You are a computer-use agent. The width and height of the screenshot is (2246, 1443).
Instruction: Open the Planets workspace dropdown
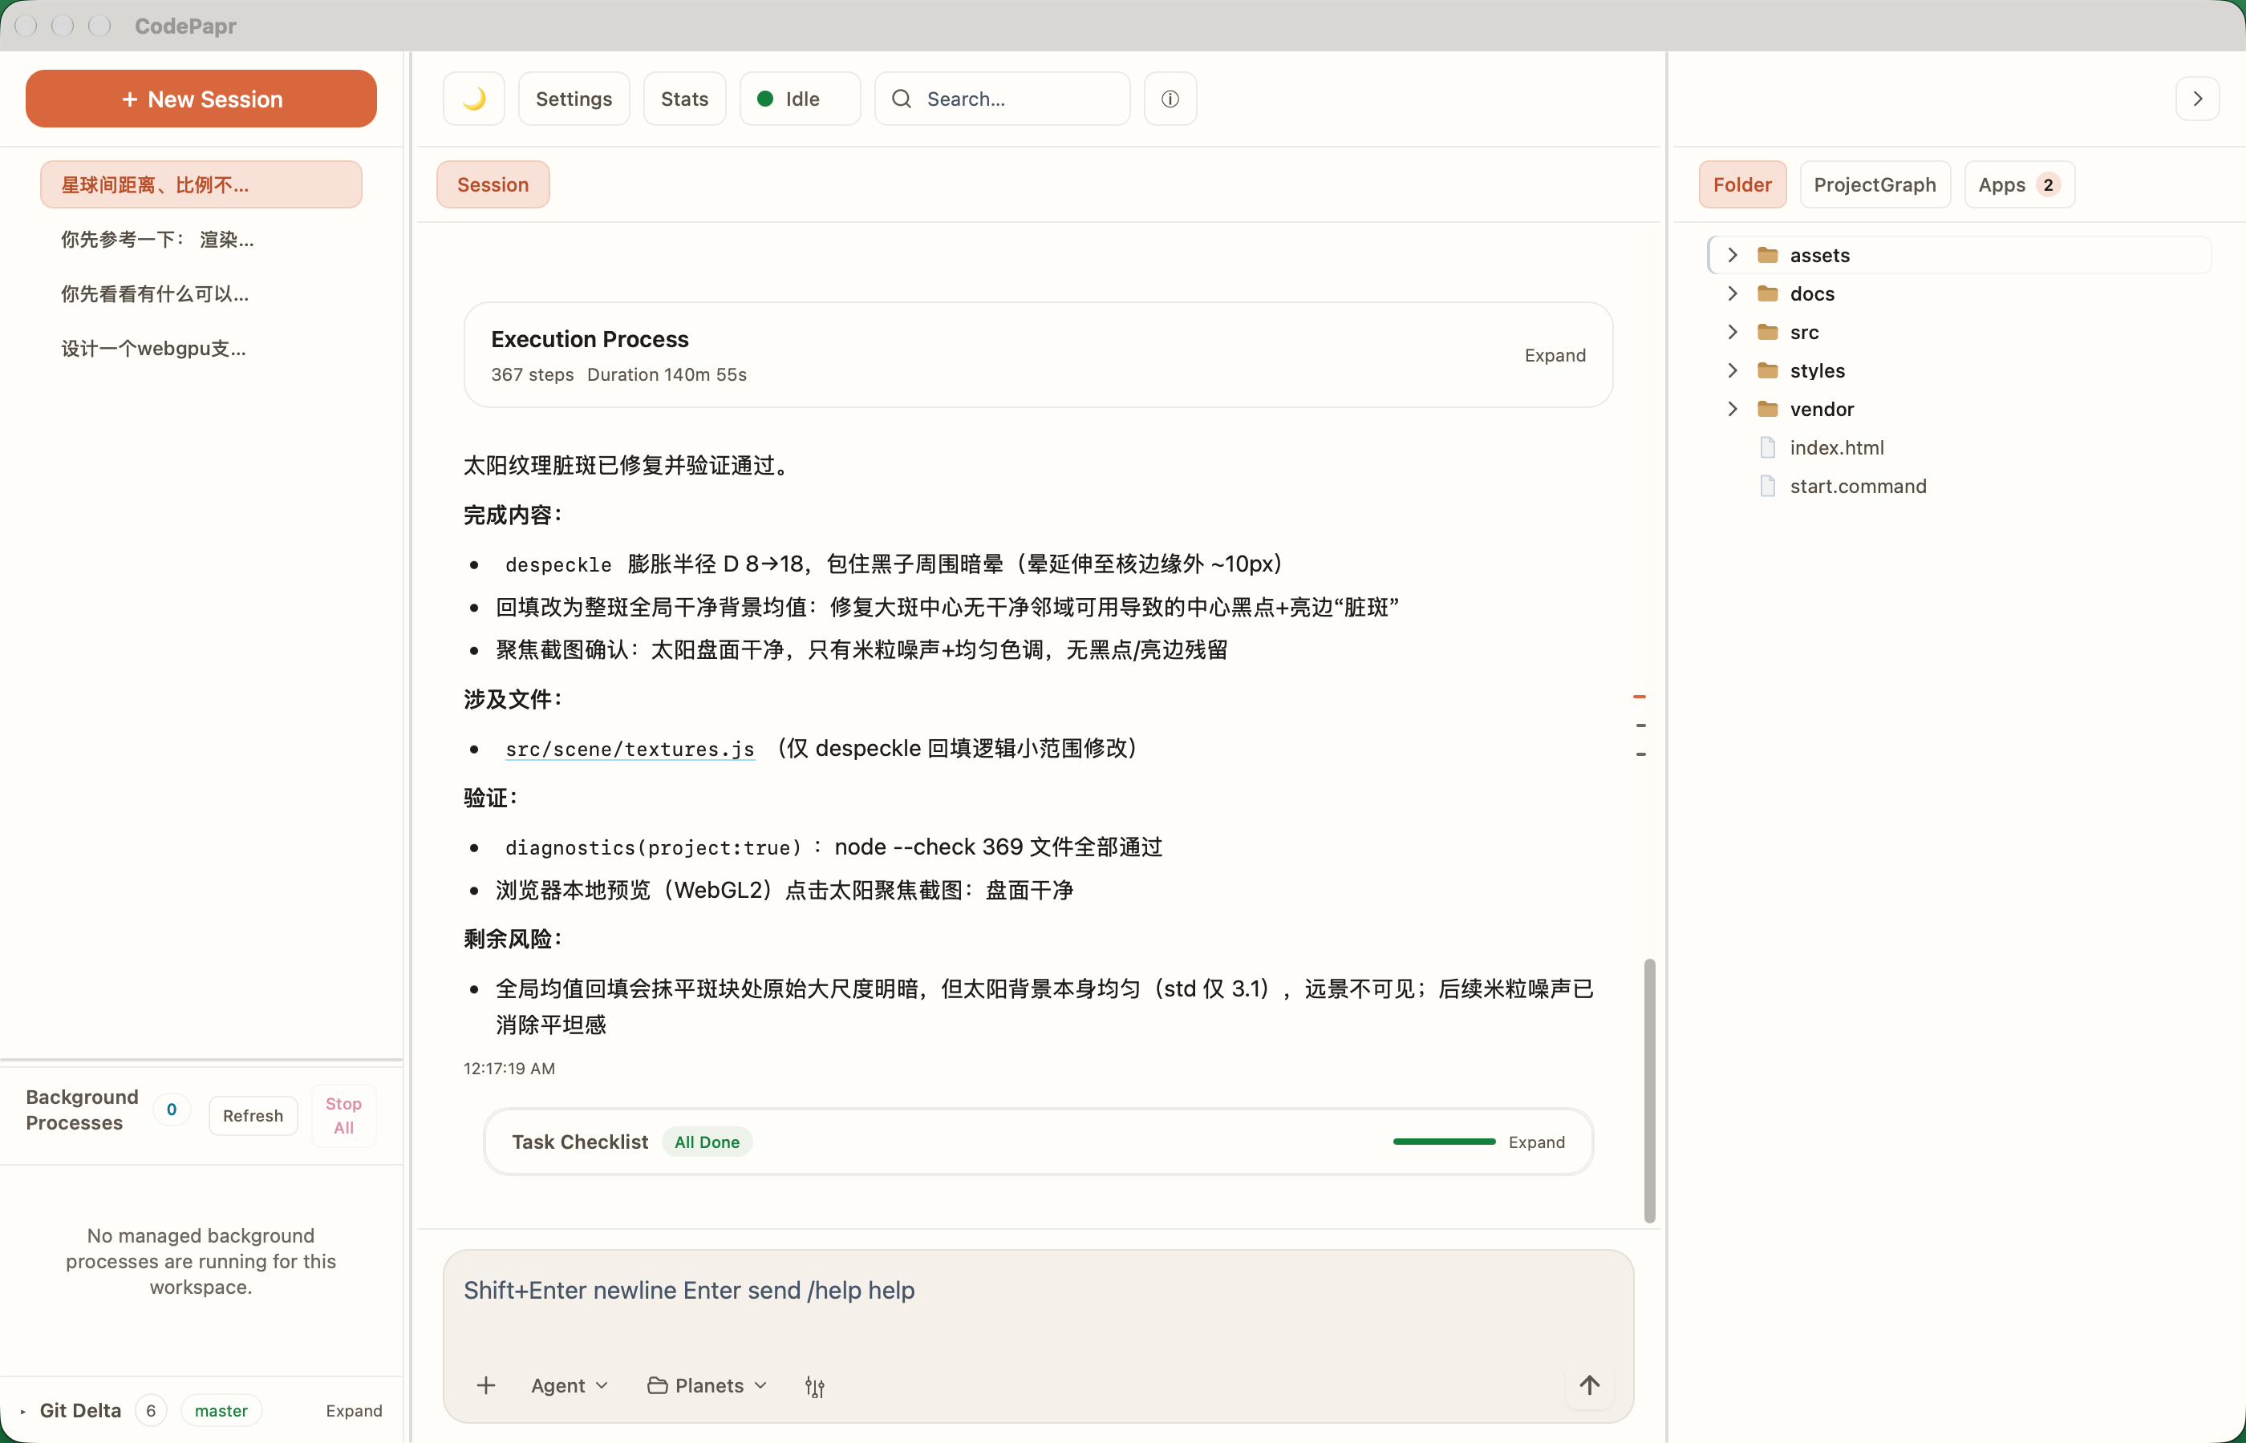pyautogui.click(x=707, y=1385)
